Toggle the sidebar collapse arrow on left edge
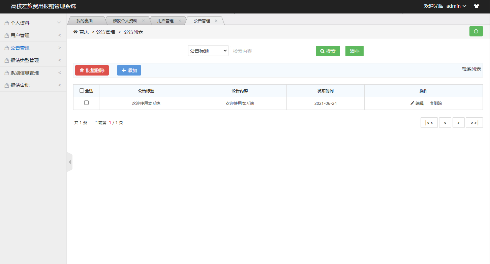The height and width of the screenshot is (264, 490). tap(70, 162)
